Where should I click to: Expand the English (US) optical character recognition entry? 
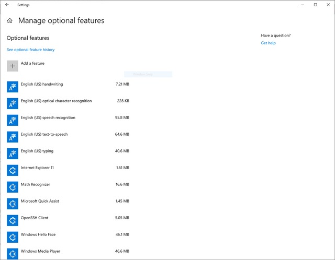56,101
